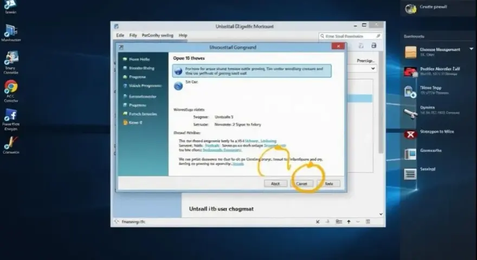Click the round avatar icon atop the right panel
The width and height of the screenshot is (477, 260).
tap(410, 9)
